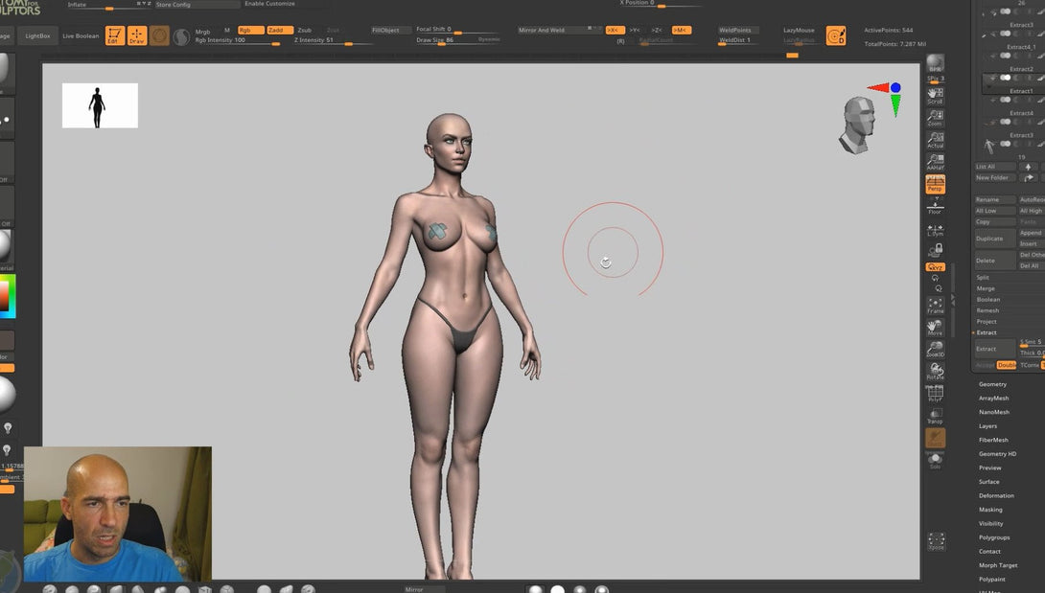Image resolution: width=1045 pixels, height=593 pixels.
Task: Toggle the Floor grid
Action: [x=935, y=206]
